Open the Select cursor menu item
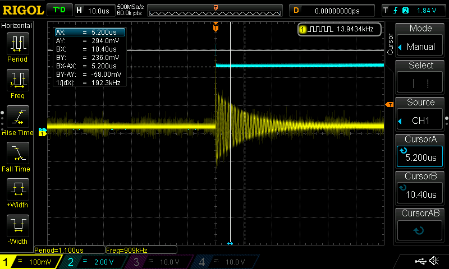Screen dimensions: 449x269 420,77
